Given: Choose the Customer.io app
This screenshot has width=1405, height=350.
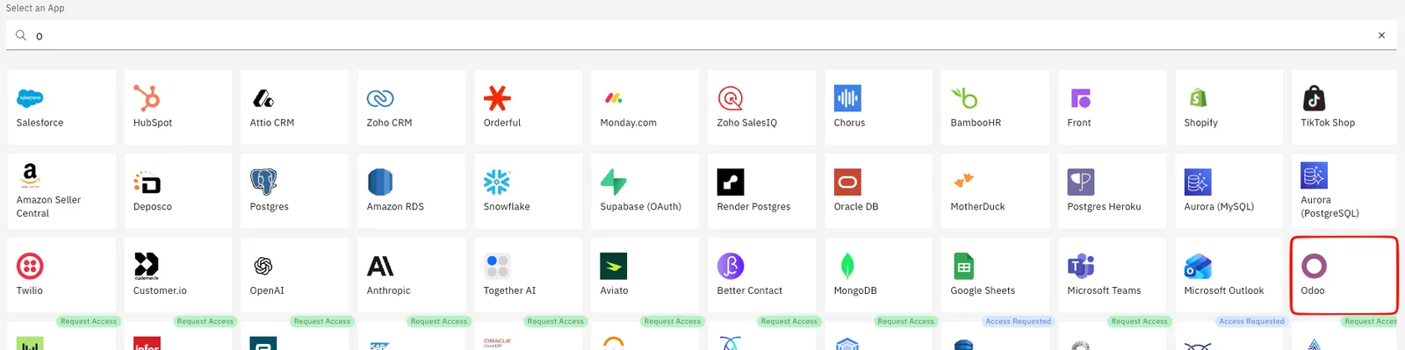Looking at the screenshot, I should pos(178,275).
